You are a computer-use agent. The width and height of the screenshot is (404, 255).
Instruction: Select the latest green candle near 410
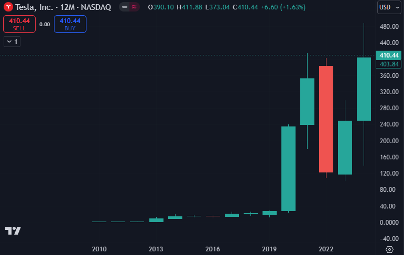[x=364, y=89]
